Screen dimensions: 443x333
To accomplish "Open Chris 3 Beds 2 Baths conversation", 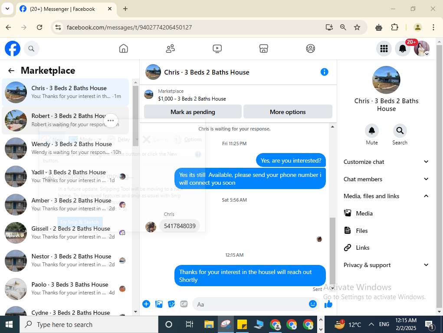I will (x=65, y=92).
